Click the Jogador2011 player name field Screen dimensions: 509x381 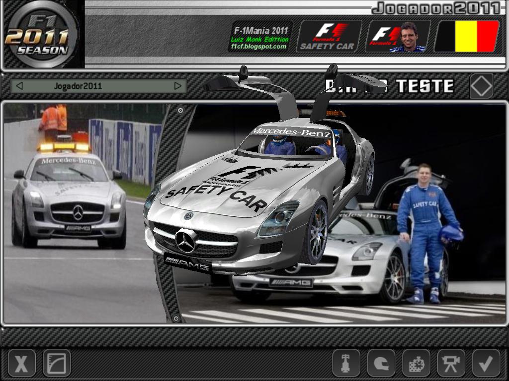[x=98, y=86]
